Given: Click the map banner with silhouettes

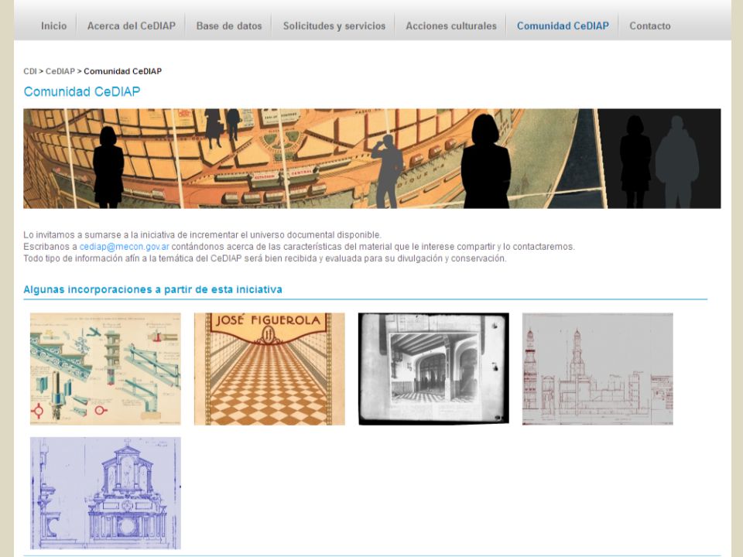Looking at the screenshot, I should click(372, 159).
